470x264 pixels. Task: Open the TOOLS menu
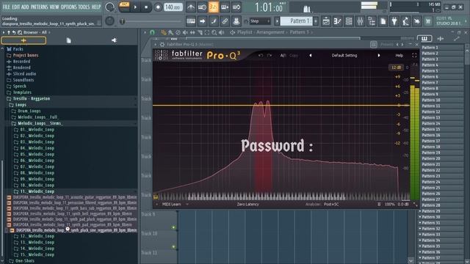point(84,7)
